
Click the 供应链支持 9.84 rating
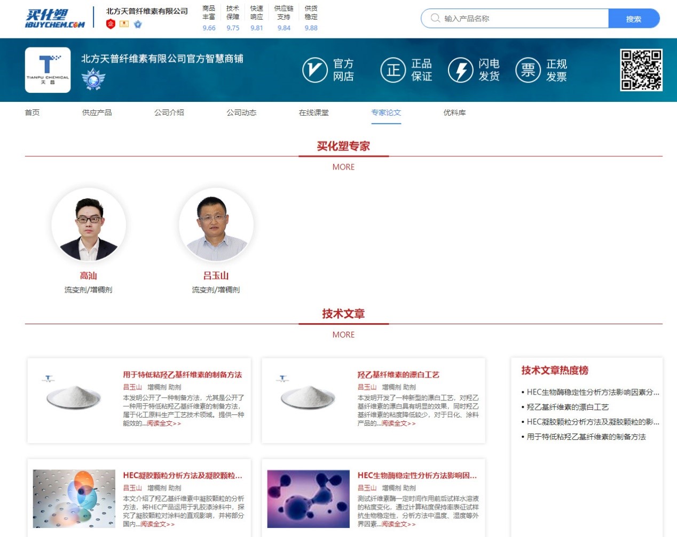[284, 18]
